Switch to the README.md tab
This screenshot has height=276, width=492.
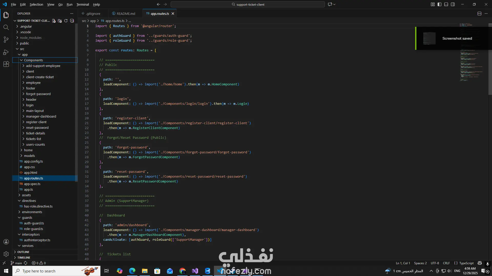[126, 14]
